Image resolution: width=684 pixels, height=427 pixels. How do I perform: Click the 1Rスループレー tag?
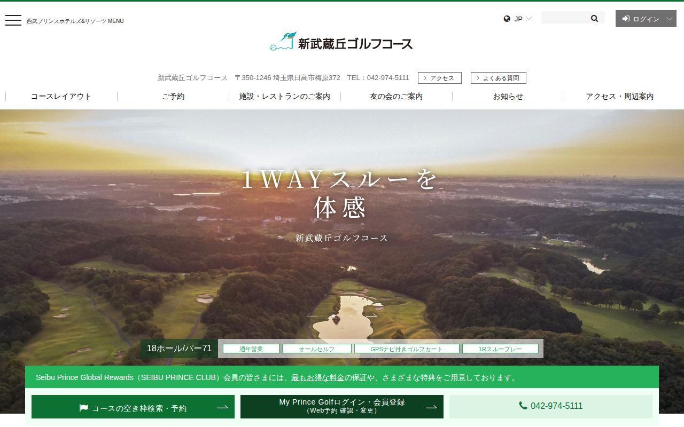coord(500,349)
